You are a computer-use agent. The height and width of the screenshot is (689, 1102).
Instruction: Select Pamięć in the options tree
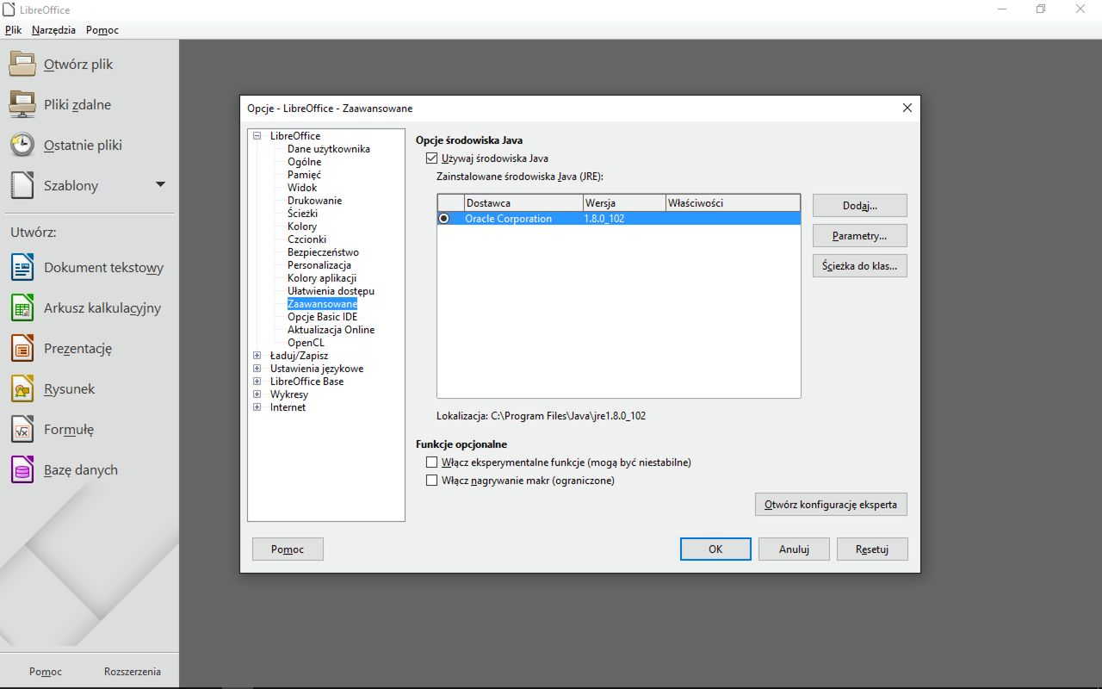(x=304, y=175)
